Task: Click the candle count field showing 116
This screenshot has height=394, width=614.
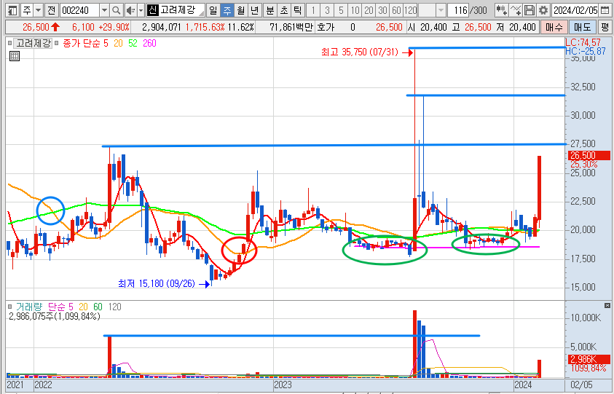Action: [x=460, y=10]
